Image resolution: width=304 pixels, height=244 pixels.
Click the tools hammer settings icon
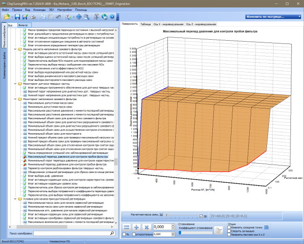pos(96,17)
